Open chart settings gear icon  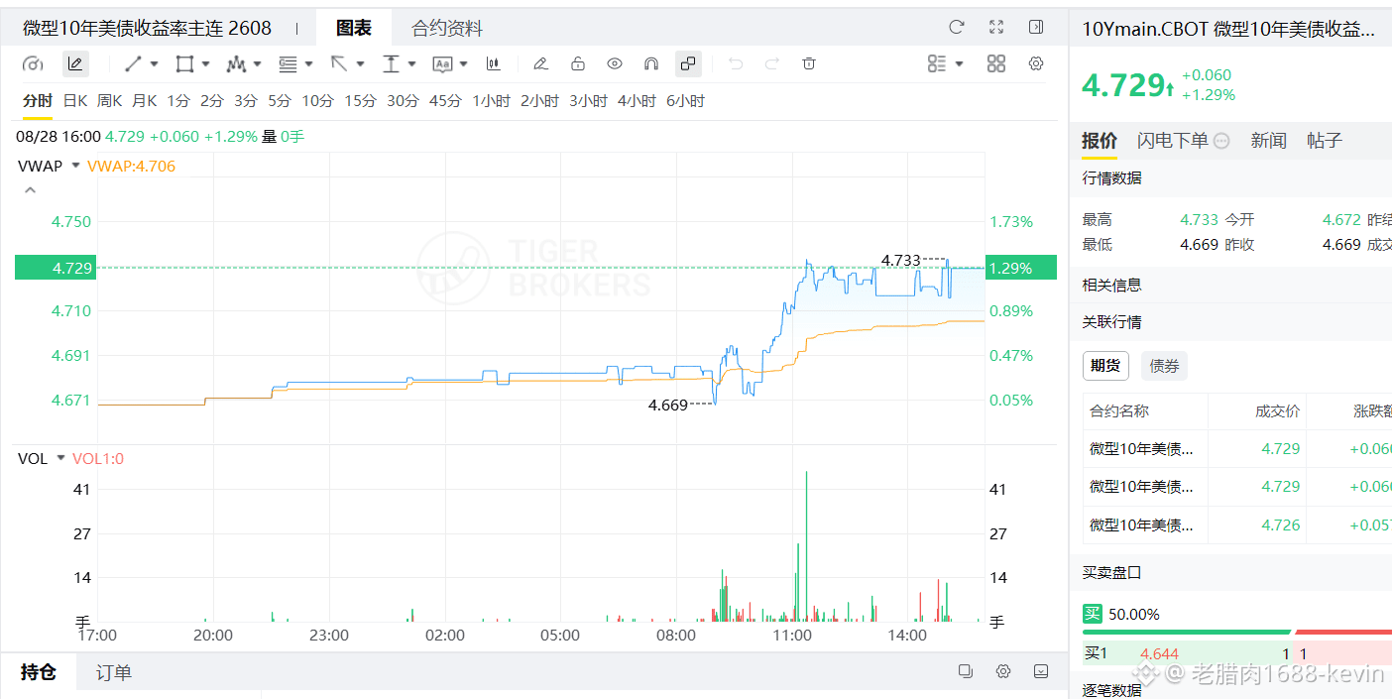1036,64
